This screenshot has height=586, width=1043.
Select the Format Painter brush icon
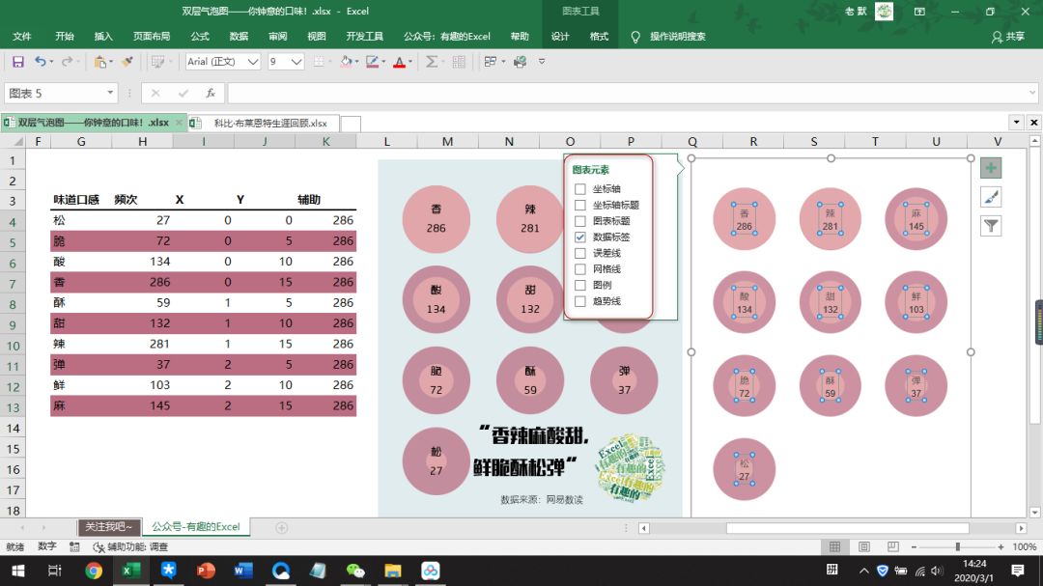[127, 62]
